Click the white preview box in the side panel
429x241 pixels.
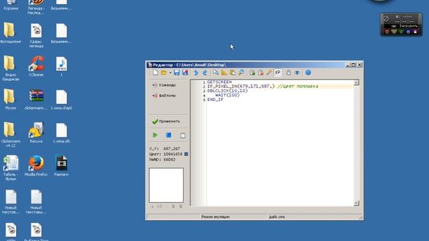coord(166,185)
